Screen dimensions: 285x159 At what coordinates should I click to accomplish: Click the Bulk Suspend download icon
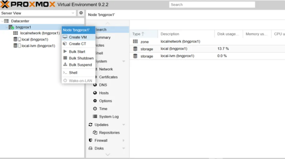pyautogui.click(x=65, y=64)
